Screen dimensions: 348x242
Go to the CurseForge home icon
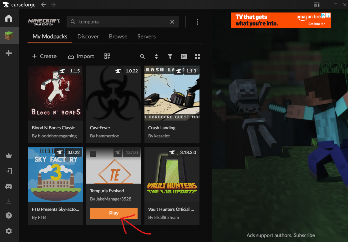(9, 18)
